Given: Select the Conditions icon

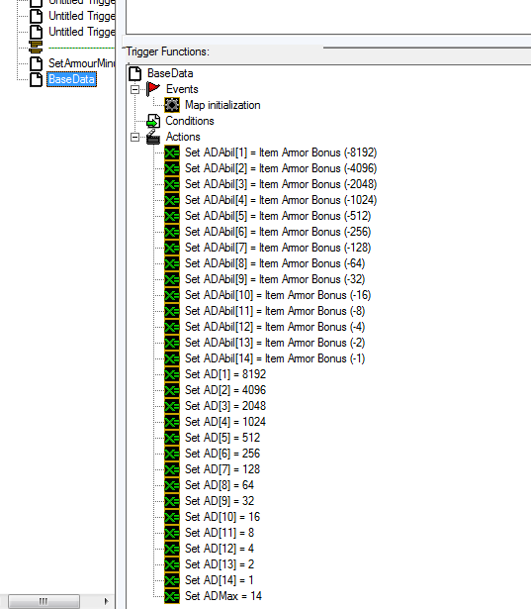Looking at the screenshot, I should (x=153, y=121).
